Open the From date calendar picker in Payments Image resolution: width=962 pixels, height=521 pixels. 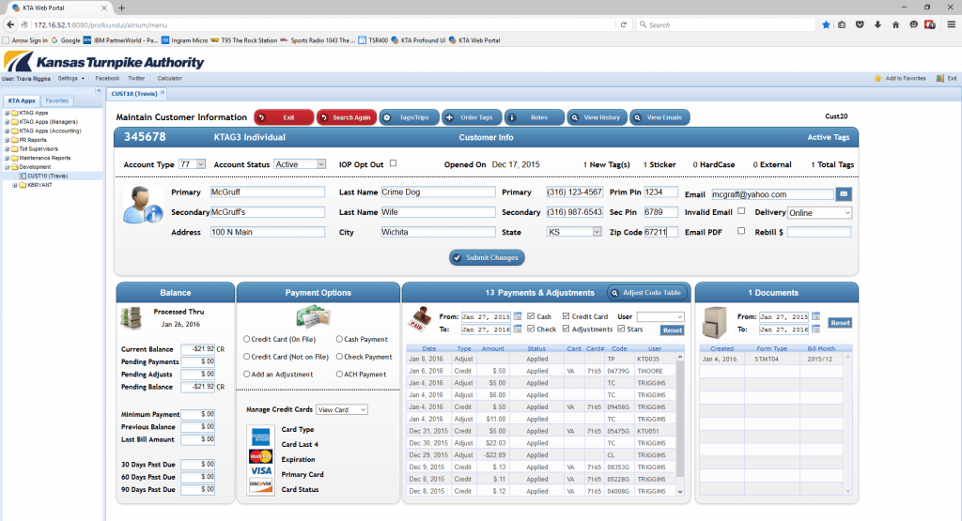click(x=518, y=317)
